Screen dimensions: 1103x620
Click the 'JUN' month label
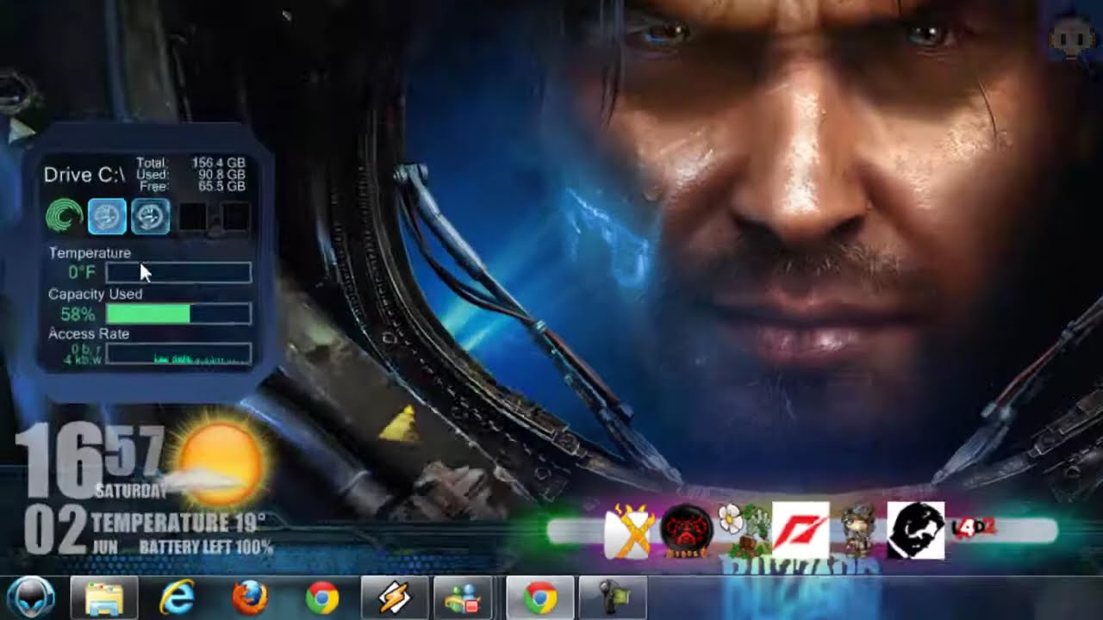(x=107, y=547)
